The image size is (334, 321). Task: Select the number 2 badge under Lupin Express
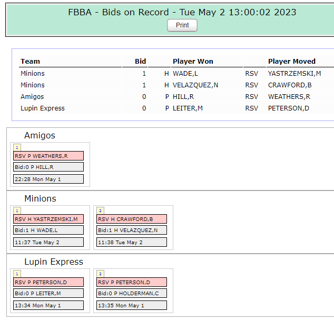pyautogui.click(x=100, y=274)
